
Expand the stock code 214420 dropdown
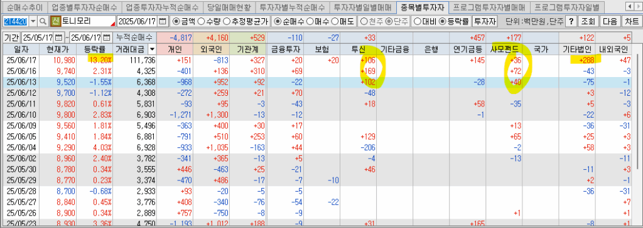pos(33,21)
